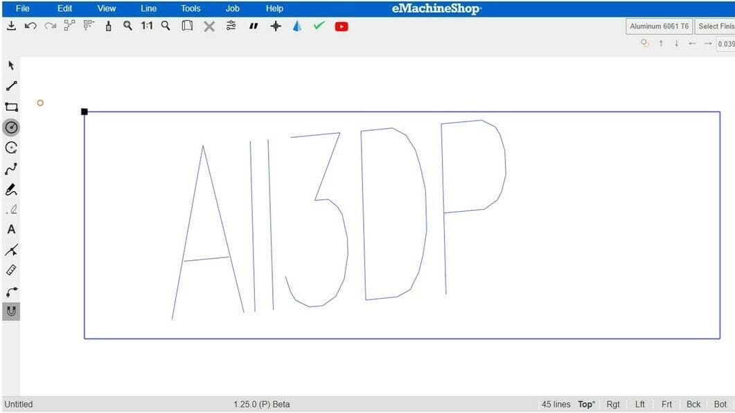
Task: Switch to the Frt view tab
Action: (666, 404)
